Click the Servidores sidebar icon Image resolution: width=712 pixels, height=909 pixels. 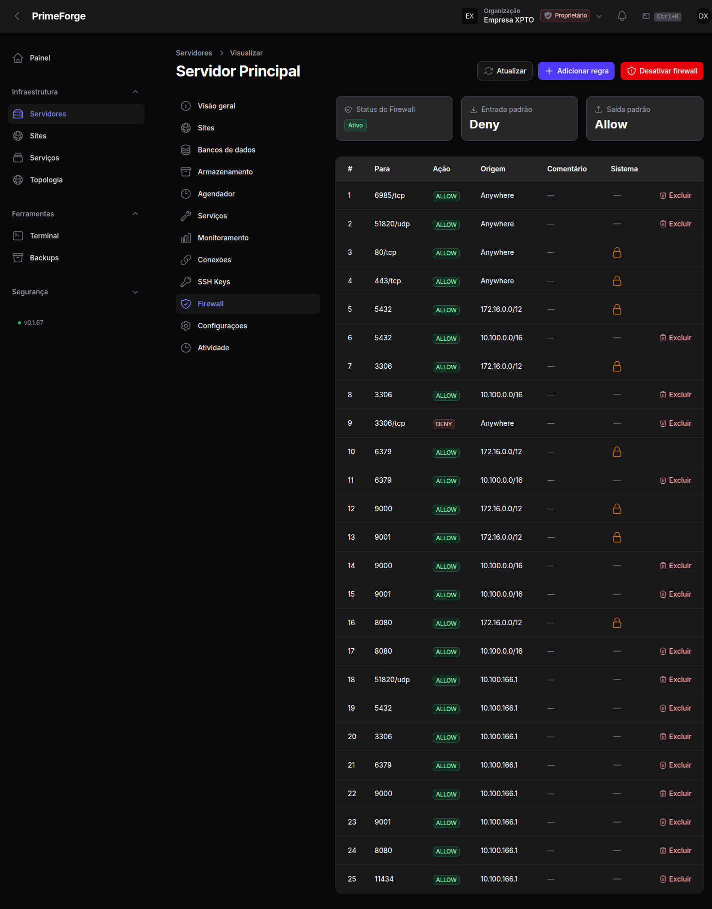pyautogui.click(x=18, y=114)
